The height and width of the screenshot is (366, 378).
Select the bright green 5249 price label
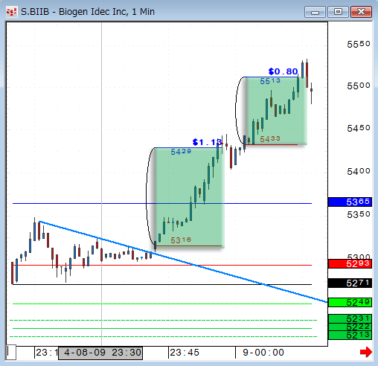click(x=350, y=302)
